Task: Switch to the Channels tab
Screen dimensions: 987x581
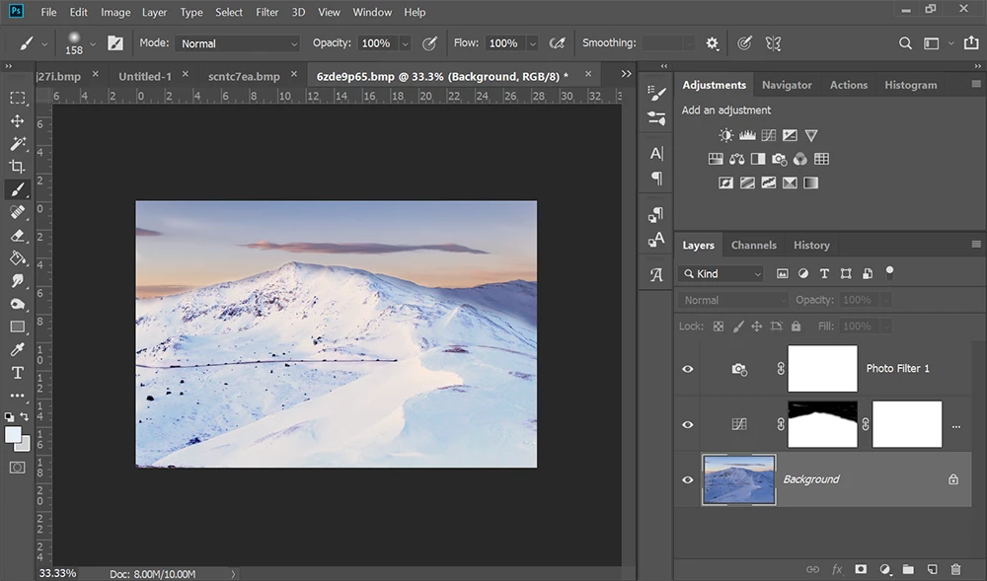Action: coord(753,245)
